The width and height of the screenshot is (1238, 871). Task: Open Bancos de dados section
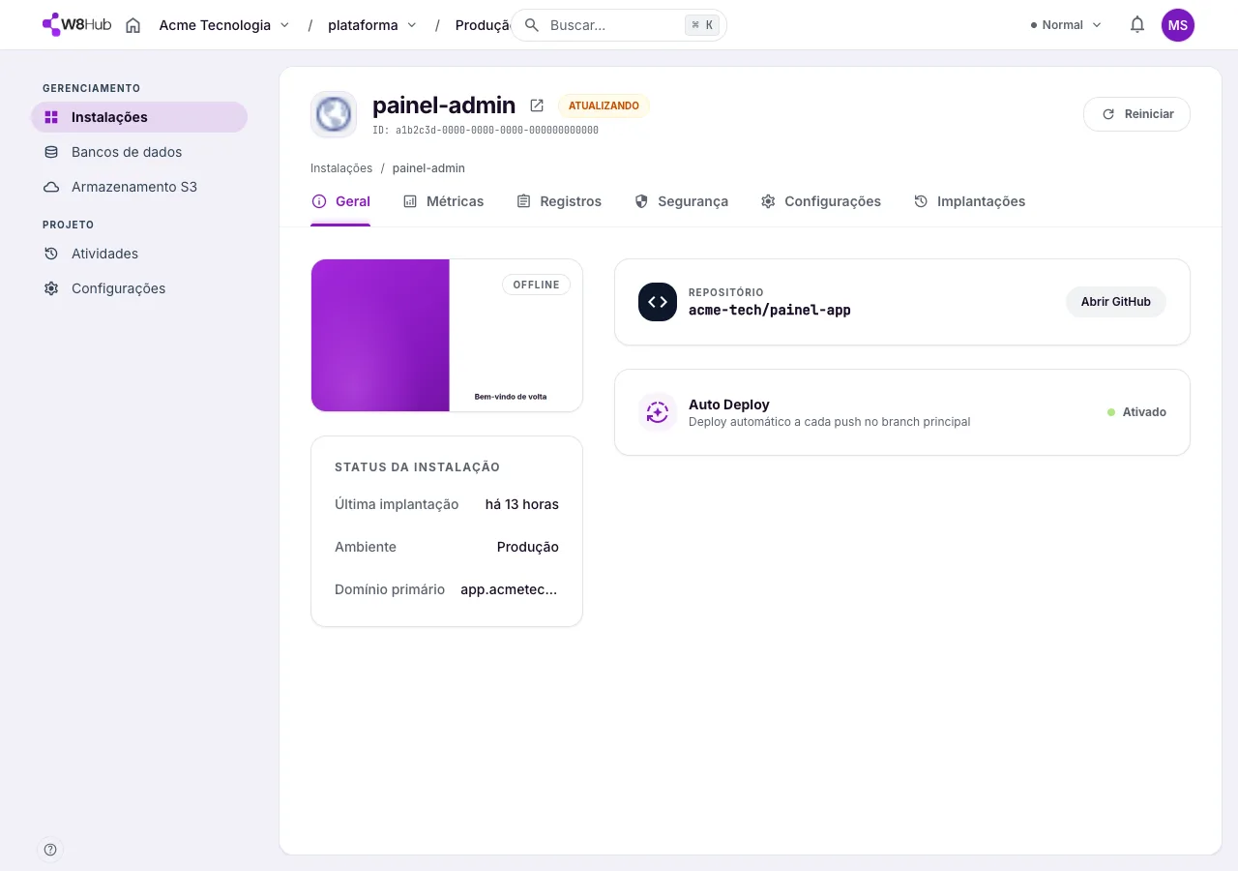[139, 152]
